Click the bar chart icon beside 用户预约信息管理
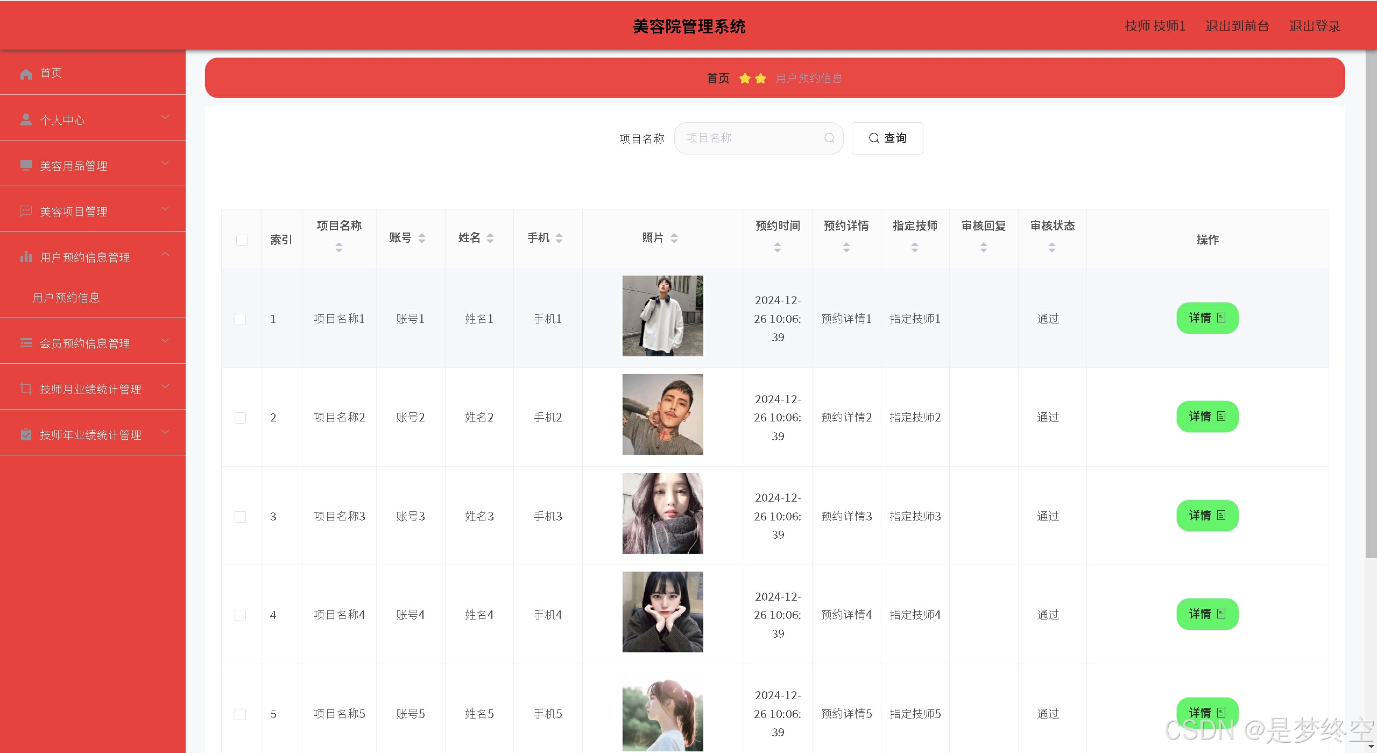1377x753 pixels. 26,257
